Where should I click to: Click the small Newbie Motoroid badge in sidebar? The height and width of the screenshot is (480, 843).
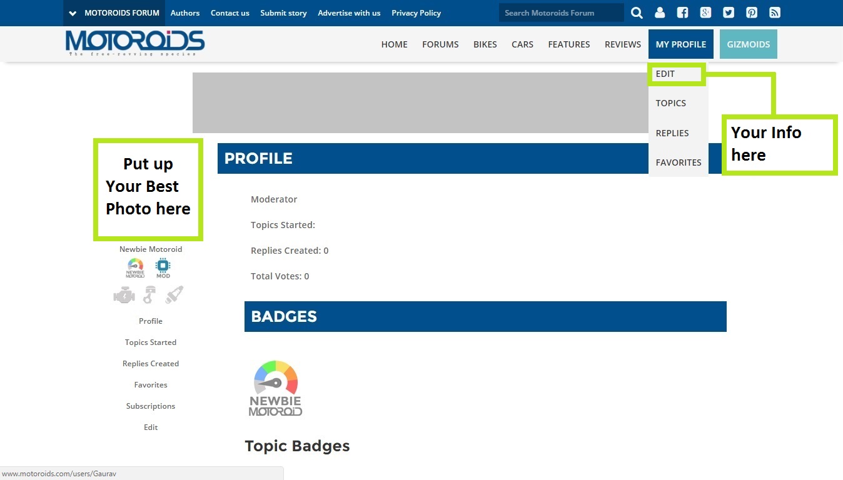pos(135,268)
